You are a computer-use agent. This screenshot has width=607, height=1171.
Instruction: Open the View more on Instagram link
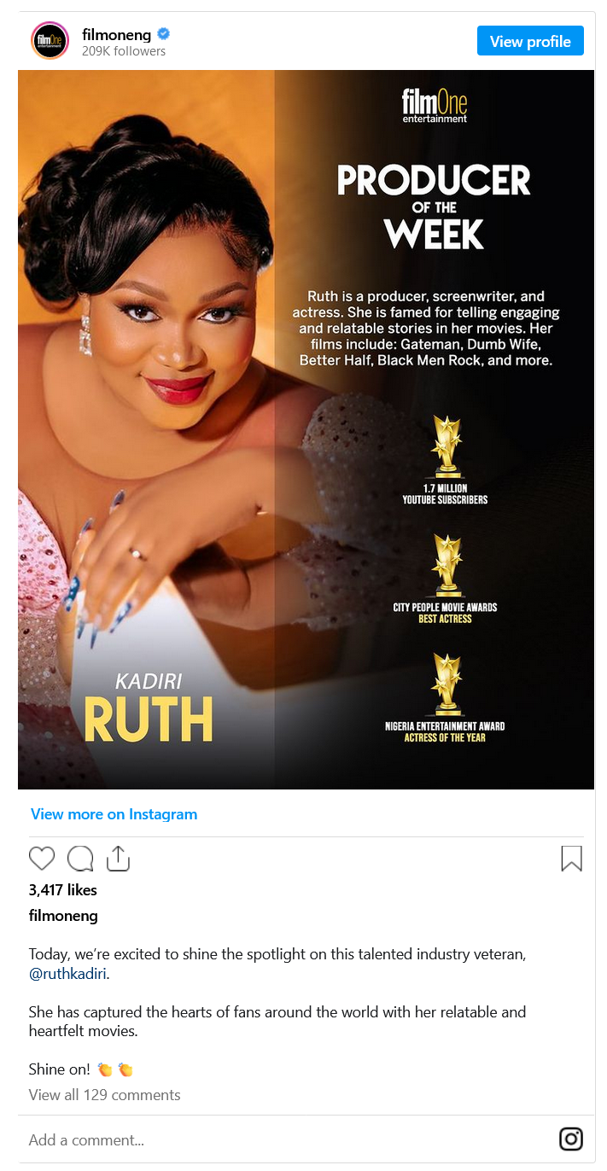(114, 814)
